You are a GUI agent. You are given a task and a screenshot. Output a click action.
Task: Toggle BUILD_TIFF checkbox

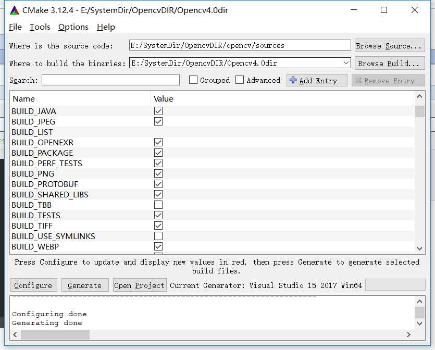[158, 226]
